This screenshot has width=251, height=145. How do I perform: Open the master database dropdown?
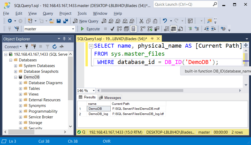73,29
